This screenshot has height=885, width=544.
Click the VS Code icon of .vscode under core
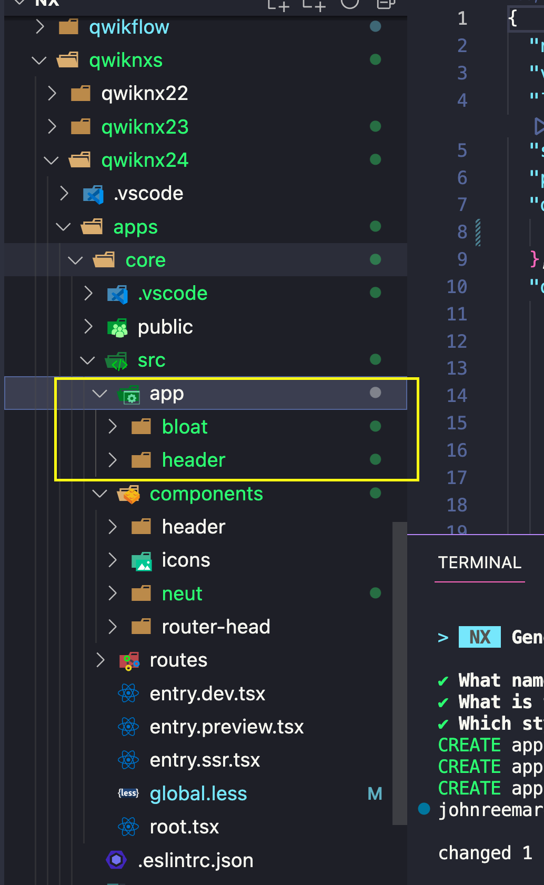pyautogui.click(x=118, y=294)
